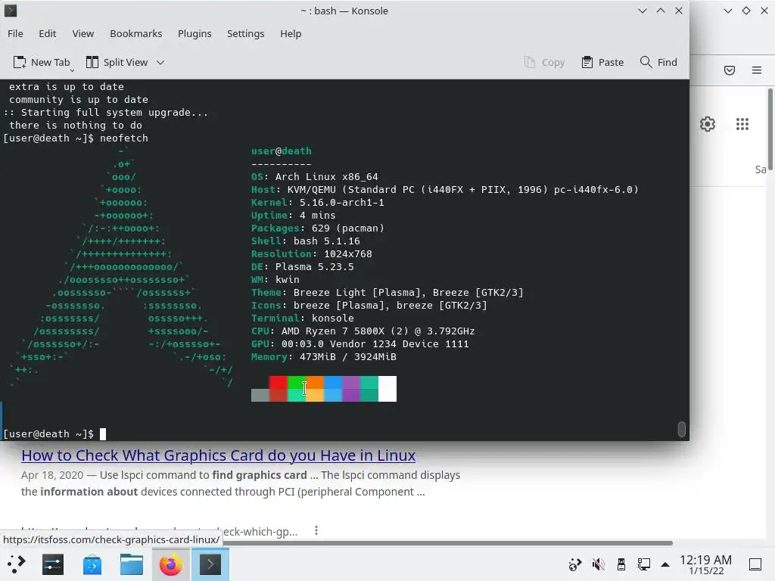775x581 pixels.
Task: Open the Google apps grid icon
Action: pos(742,124)
